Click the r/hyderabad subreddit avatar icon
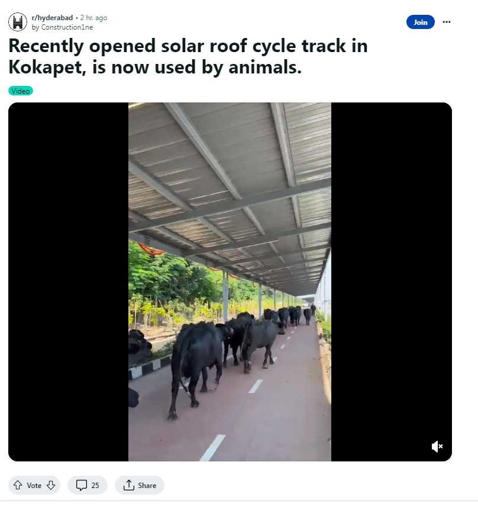This screenshot has width=478, height=507. [18, 22]
